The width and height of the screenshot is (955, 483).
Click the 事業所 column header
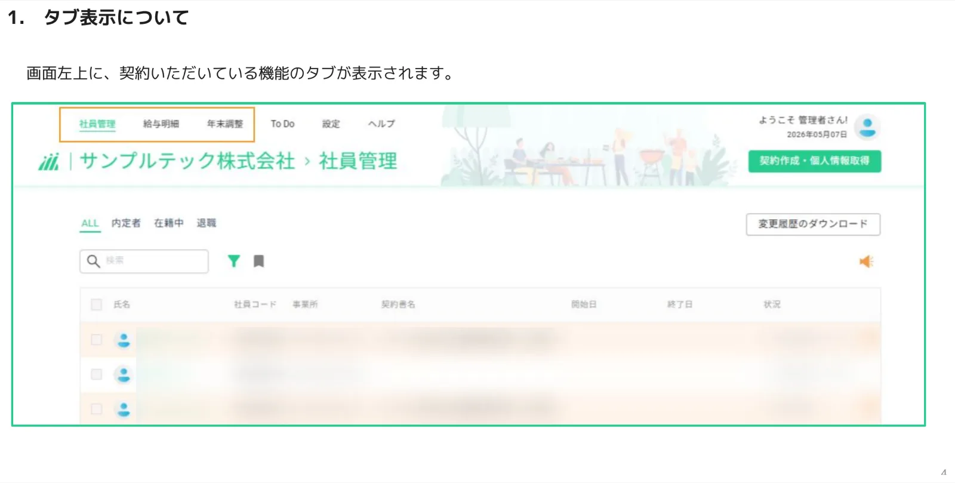point(305,304)
